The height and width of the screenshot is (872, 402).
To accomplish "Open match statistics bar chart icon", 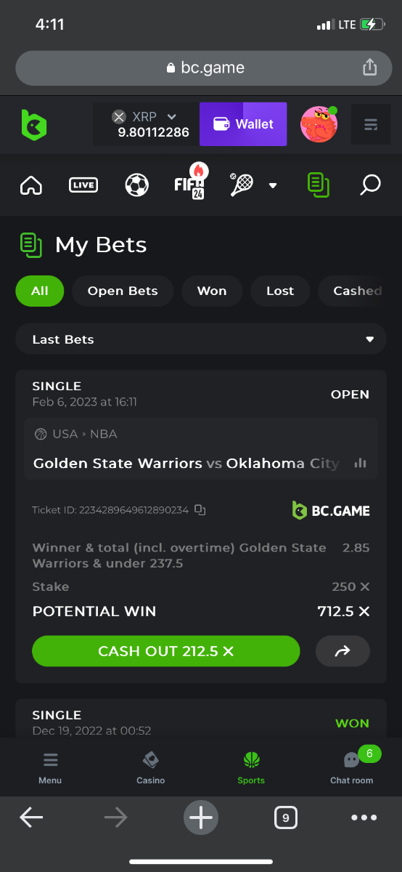I will (x=360, y=463).
